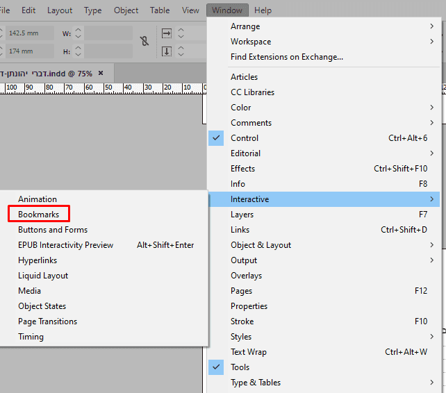Open the Effects panel
446x393 pixels.
point(324,169)
